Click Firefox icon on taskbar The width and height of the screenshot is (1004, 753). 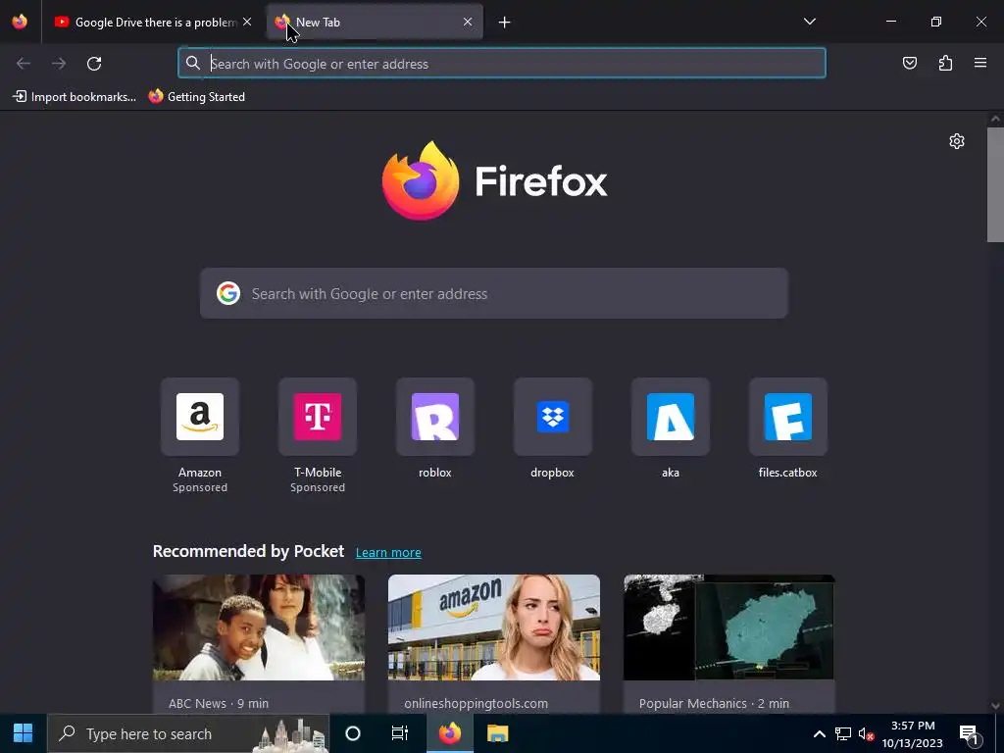click(449, 733)
